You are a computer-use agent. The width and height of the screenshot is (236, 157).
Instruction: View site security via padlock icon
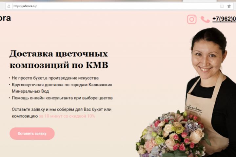[x=9, y=6]
